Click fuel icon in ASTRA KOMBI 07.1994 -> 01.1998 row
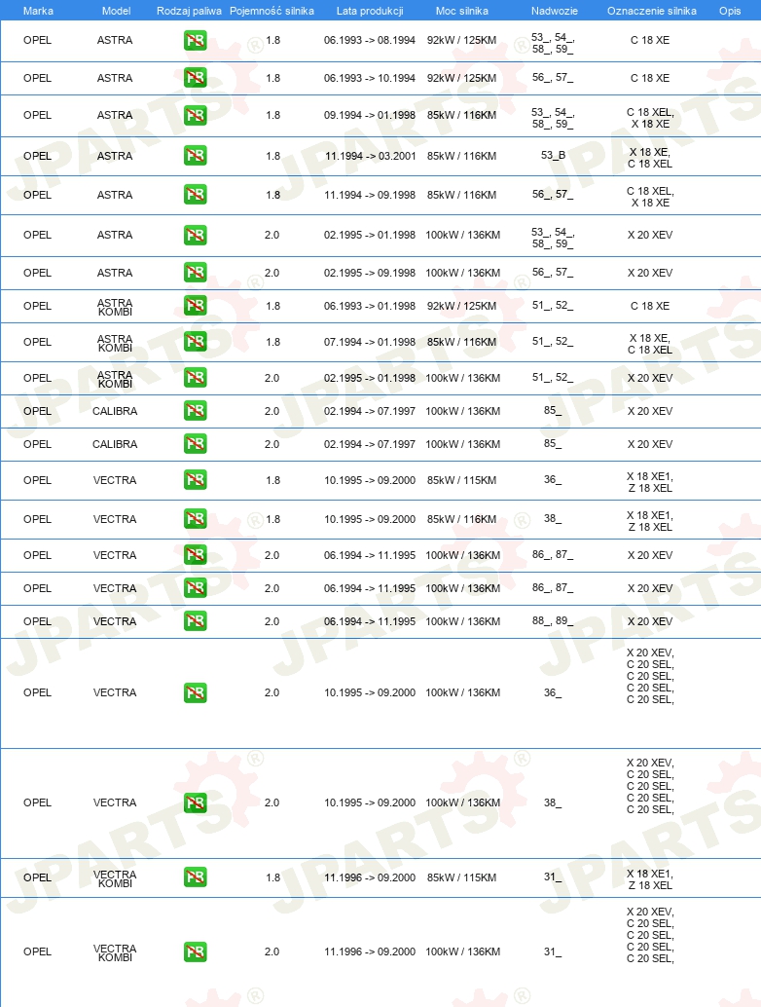The height and width of the screenshot is (1007, 761). [195, 342]
